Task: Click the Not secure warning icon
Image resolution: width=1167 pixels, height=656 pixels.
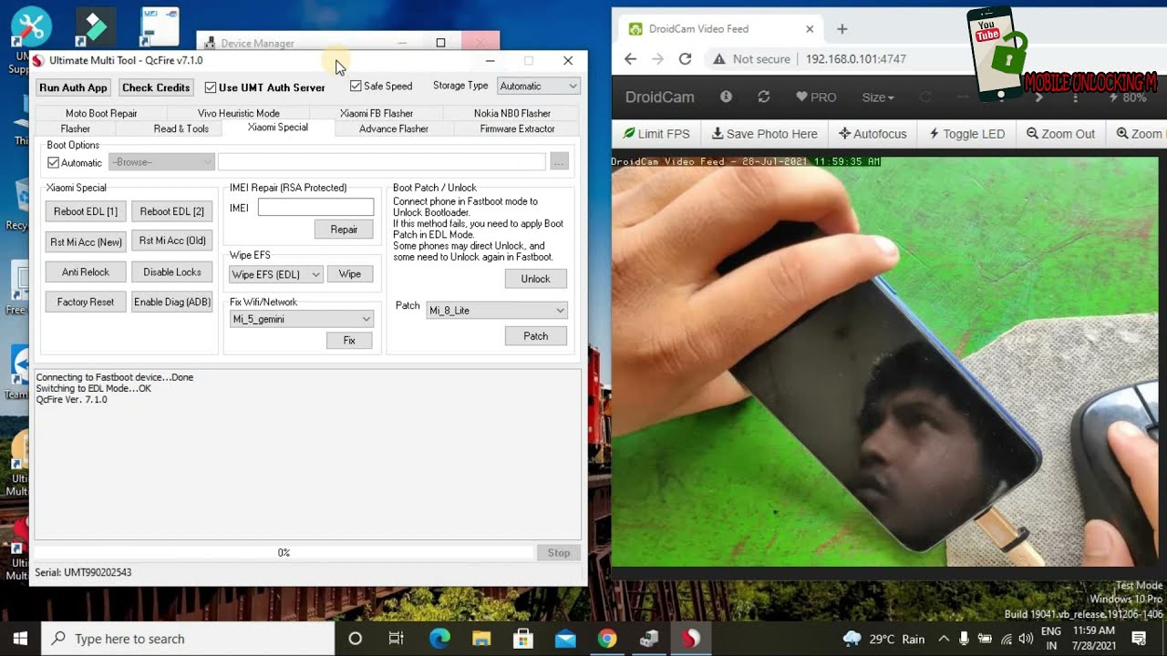Action: (x=719, y=58)
